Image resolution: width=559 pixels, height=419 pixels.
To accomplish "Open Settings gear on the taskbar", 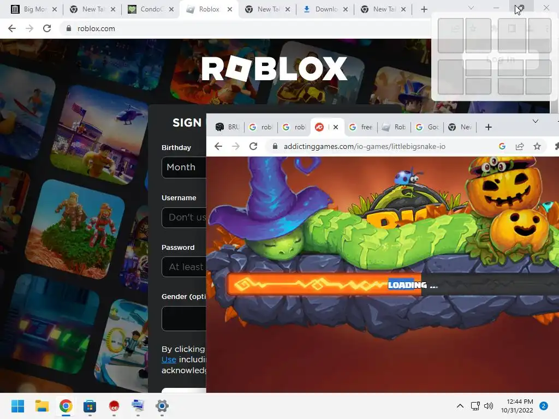I will [x=162, y=406].
